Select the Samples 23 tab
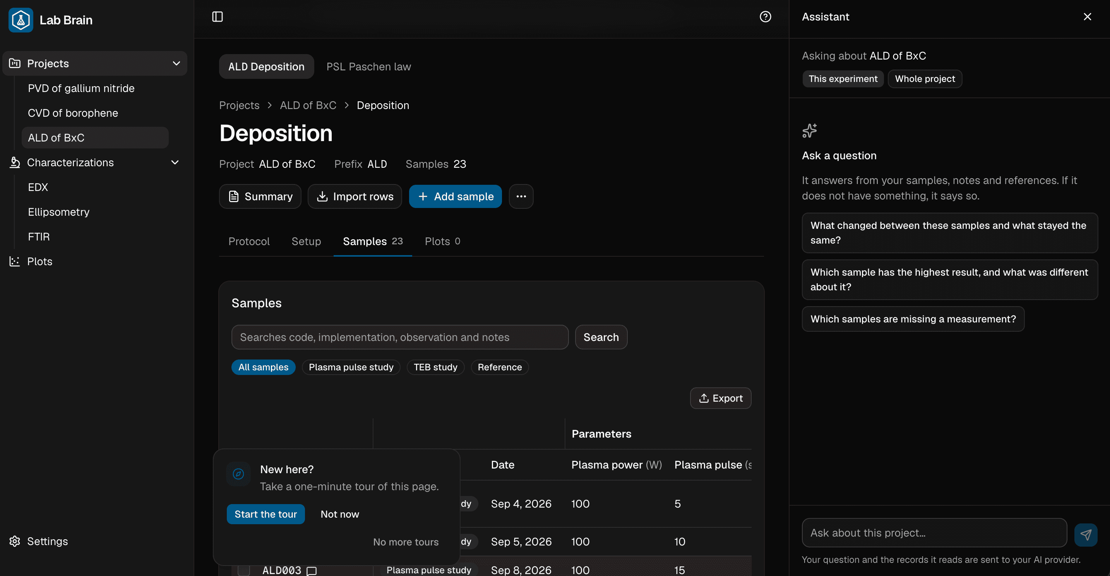 (x=373, y=241)
